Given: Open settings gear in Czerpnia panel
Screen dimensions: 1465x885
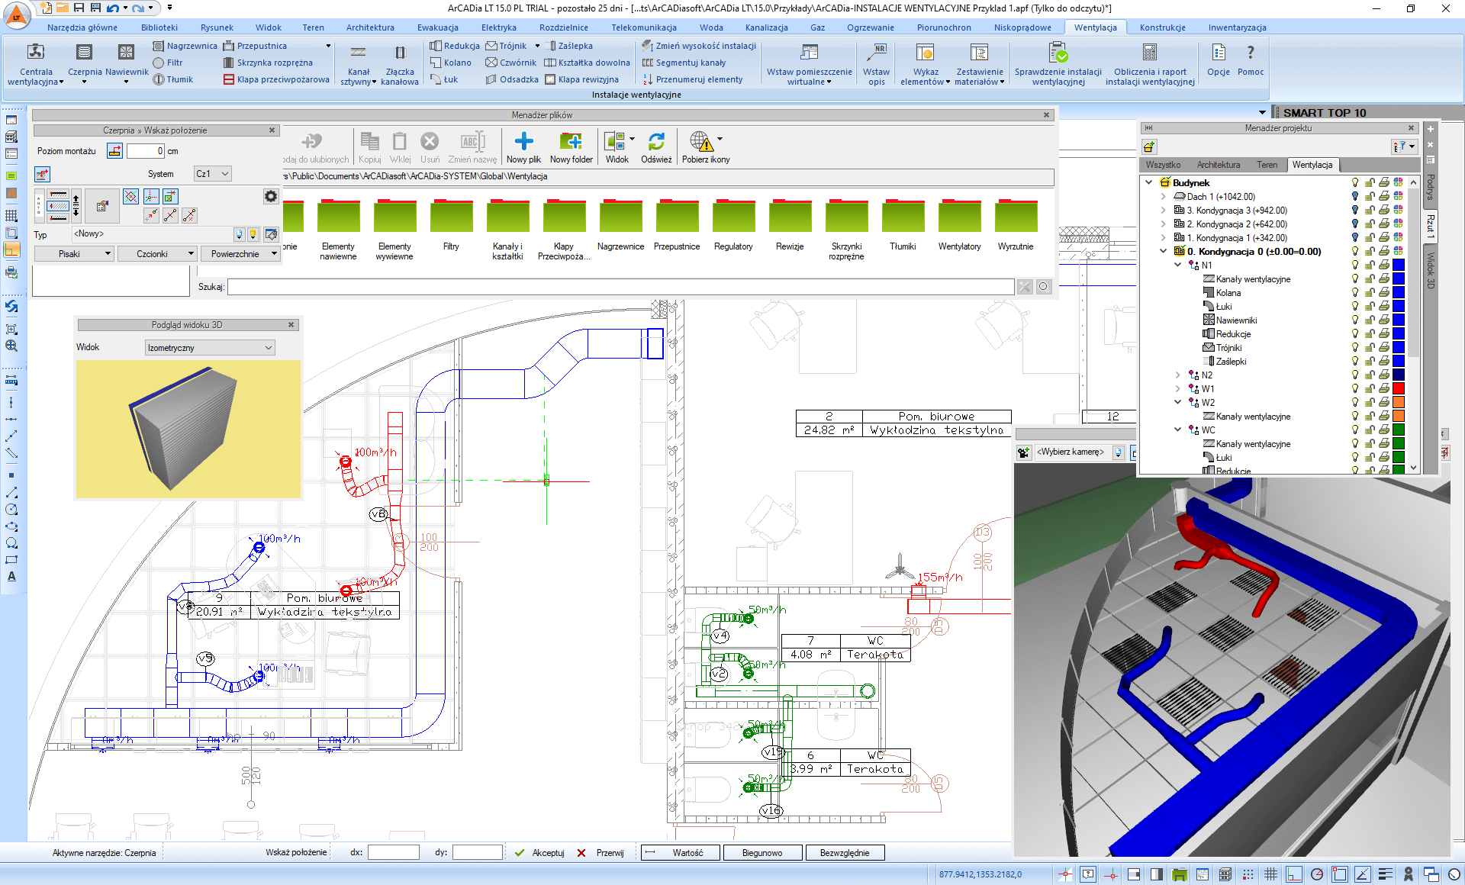Looking at the screenshot, I should pos(271,196).
